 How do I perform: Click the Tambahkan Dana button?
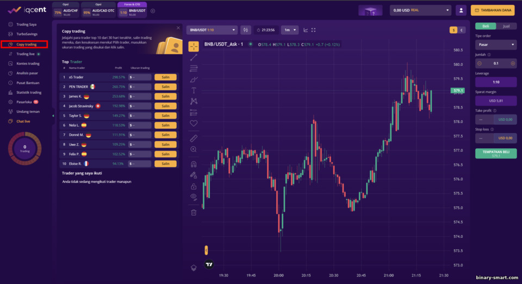click(x=493, y=10)
